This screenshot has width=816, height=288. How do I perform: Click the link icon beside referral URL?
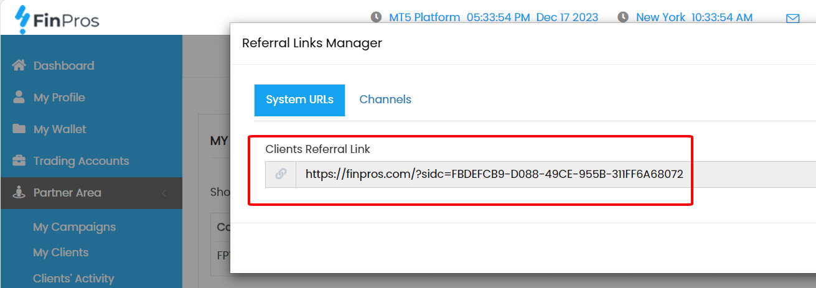(x=281, y=174)
